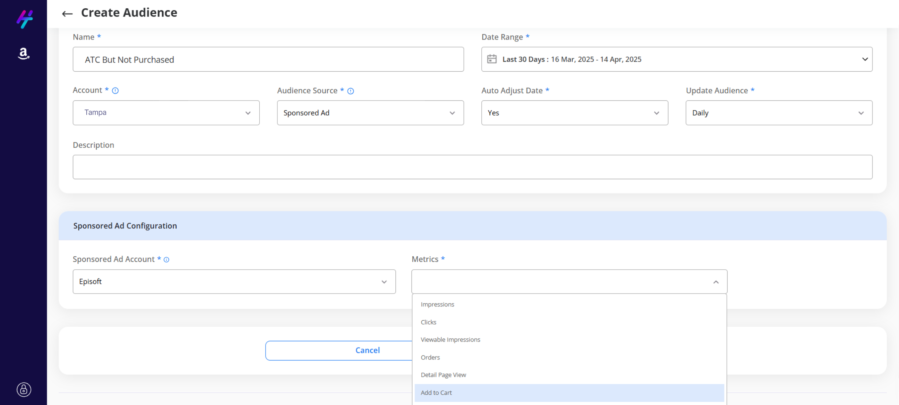Open the Audience Source dropdown

[x=370, y=113]
